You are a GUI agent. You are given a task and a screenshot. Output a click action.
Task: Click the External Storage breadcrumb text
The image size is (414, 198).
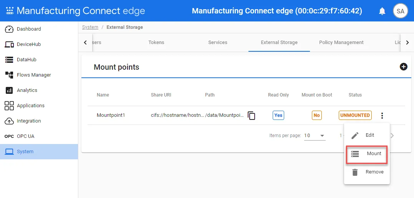pyautogui.click(x=124, y=27)
